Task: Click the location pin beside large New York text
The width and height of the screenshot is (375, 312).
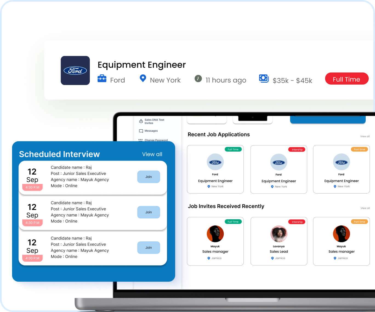Action: coord(143,79)
